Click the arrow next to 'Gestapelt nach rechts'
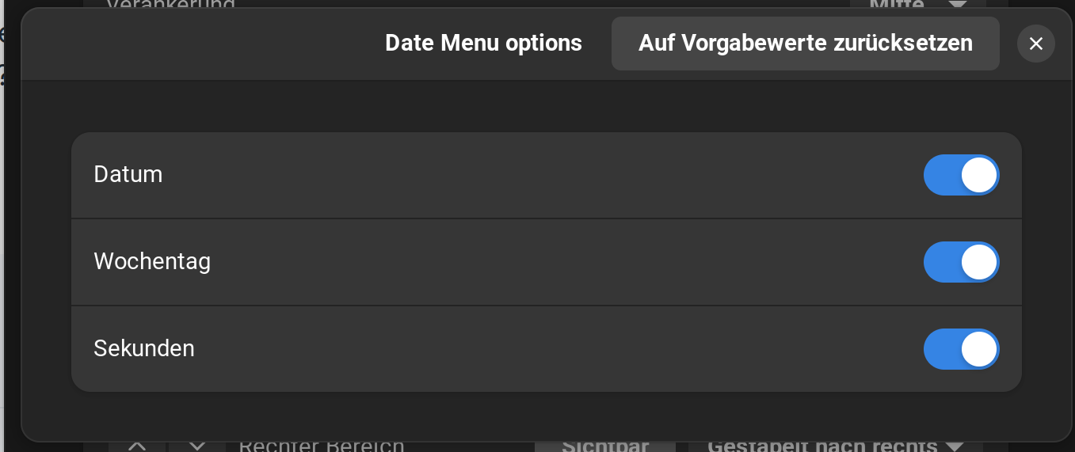Image resolution: width=1075 pixels, height=452 pixels. point(955,447)
